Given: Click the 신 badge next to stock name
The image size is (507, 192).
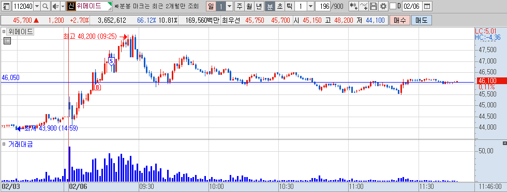Looking at the screenshot, I should click(71, 6).
